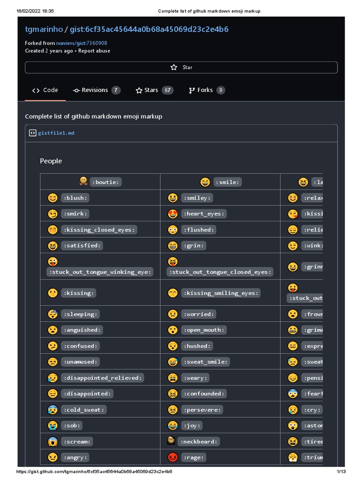Click the heart_eyes emoji icon
The height and width of the screenshot is (483, 362).
pyautogui.click(x=173, y=214)
